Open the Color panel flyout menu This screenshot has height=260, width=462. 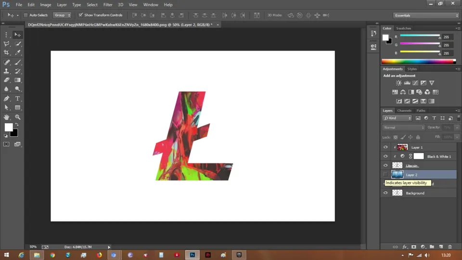point(458,28)
